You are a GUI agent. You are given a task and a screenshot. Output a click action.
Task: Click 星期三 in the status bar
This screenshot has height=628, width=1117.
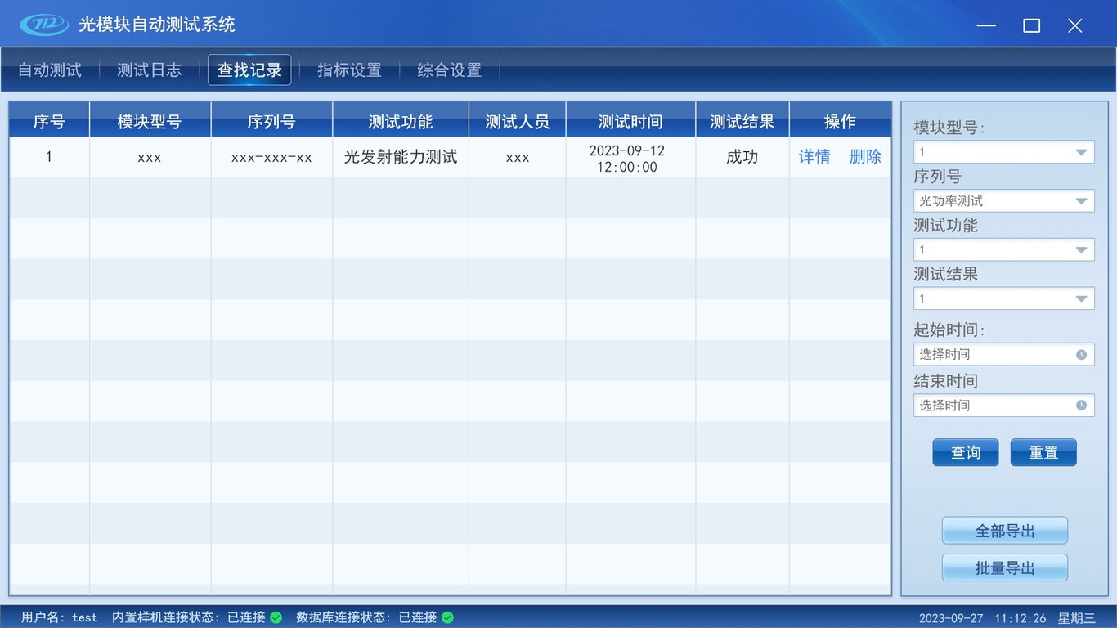click(1077, 618)
